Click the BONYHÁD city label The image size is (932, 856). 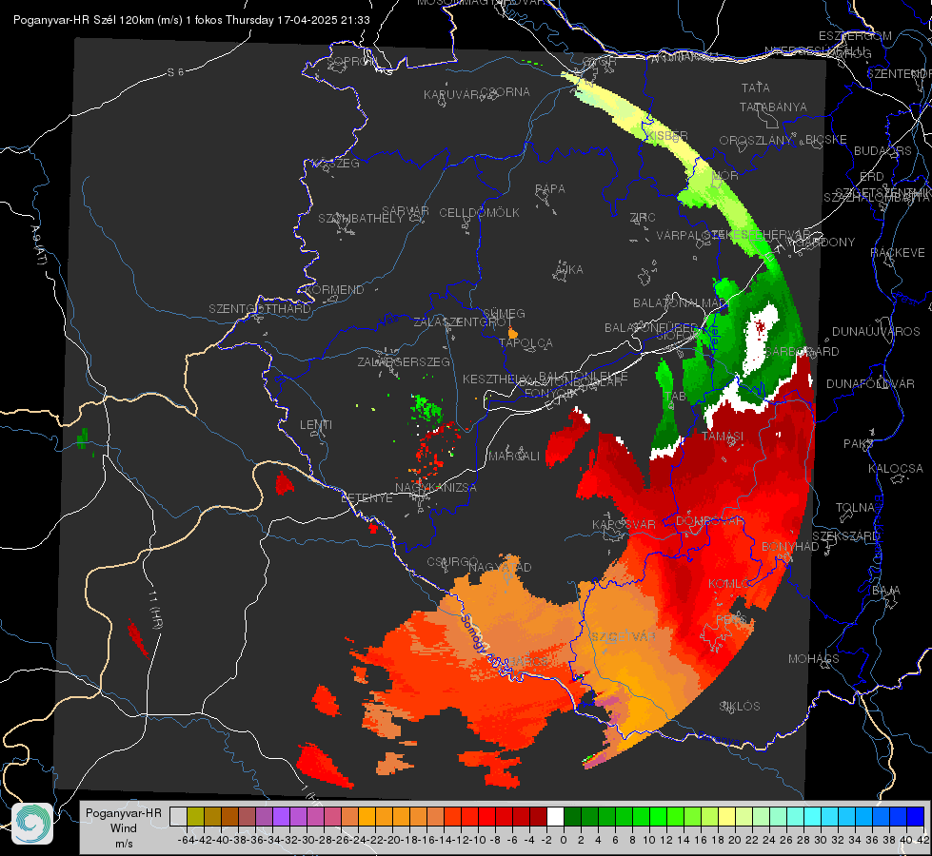[x=790, y=547]
